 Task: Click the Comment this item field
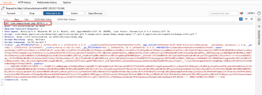224,13
